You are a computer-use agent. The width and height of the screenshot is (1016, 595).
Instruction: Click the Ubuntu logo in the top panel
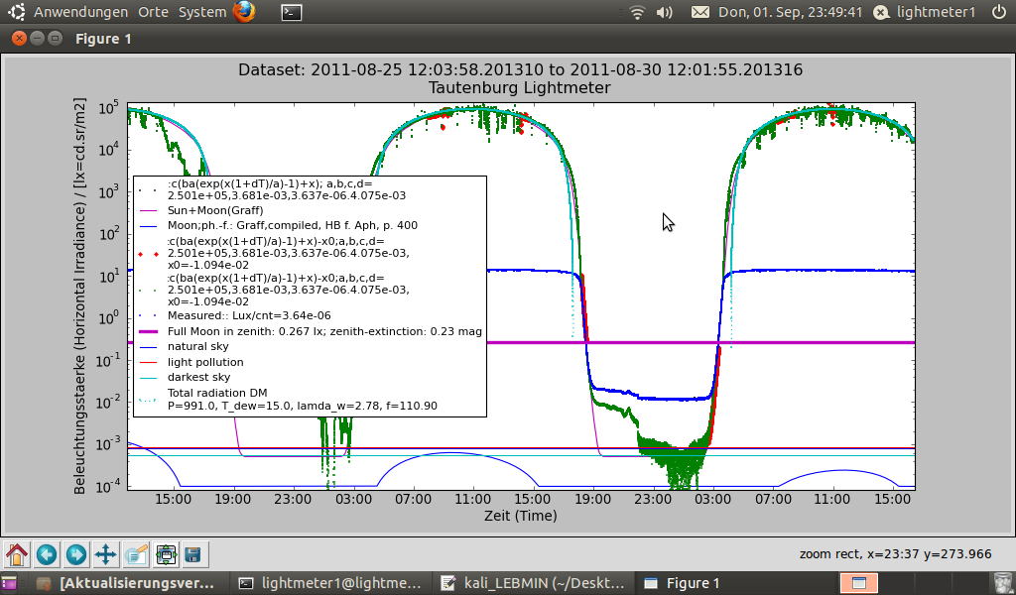click(16, 12)
